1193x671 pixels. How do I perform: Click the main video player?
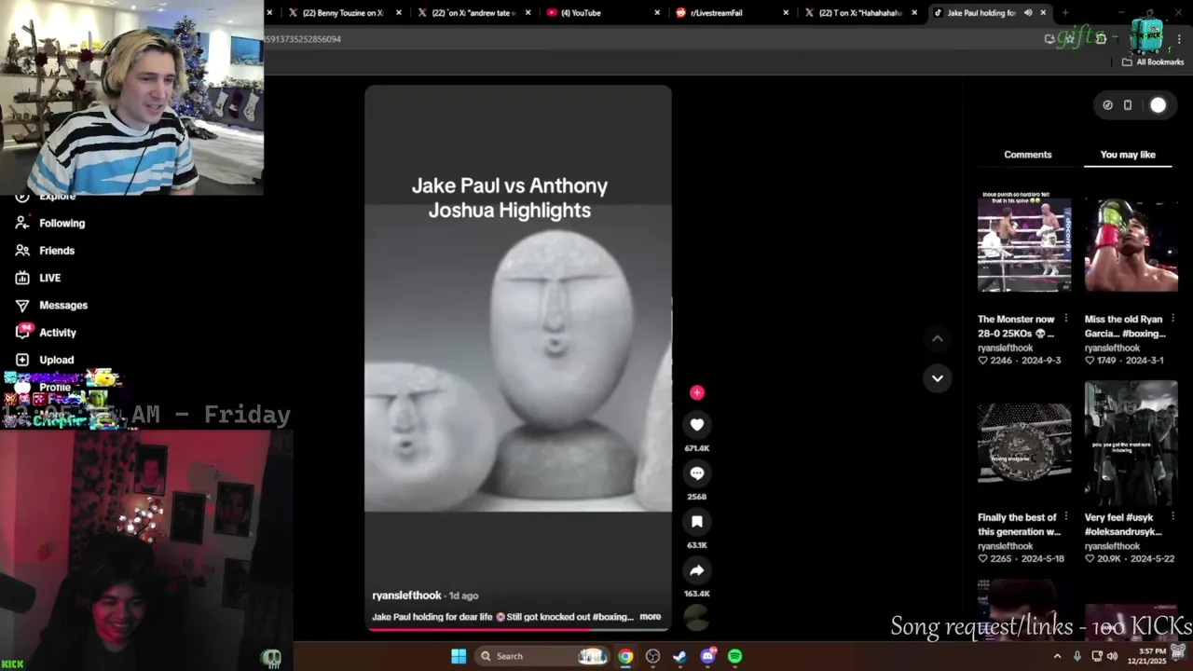518,359
